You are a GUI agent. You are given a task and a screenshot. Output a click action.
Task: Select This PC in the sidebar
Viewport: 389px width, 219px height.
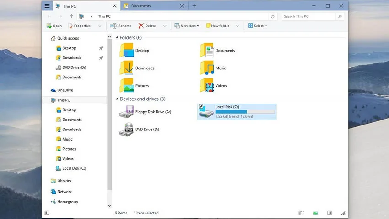tap(75, 100)
